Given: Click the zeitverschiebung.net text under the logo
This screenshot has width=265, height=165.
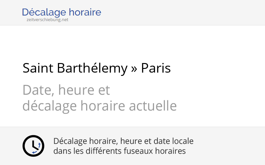Looking at the screenshot, I should click(47, 20).
